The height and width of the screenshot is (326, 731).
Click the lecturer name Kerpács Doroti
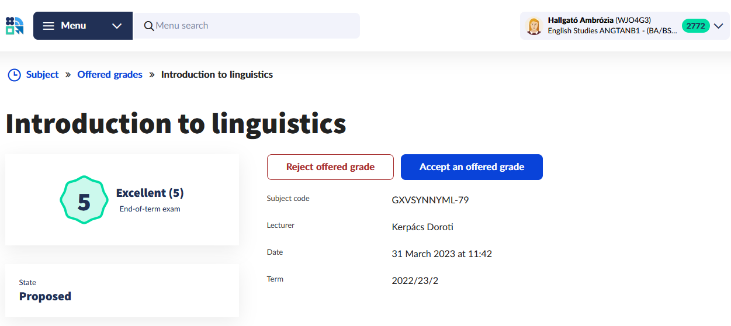[422, 227]
